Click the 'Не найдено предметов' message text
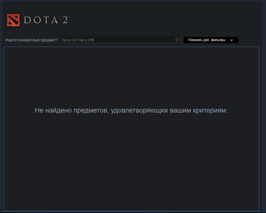Screen dimensions: 266x213 [131, 110]
